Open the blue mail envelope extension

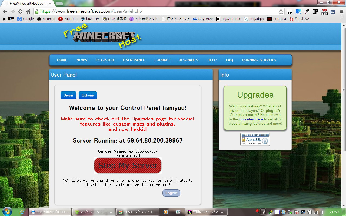point(333,12)
